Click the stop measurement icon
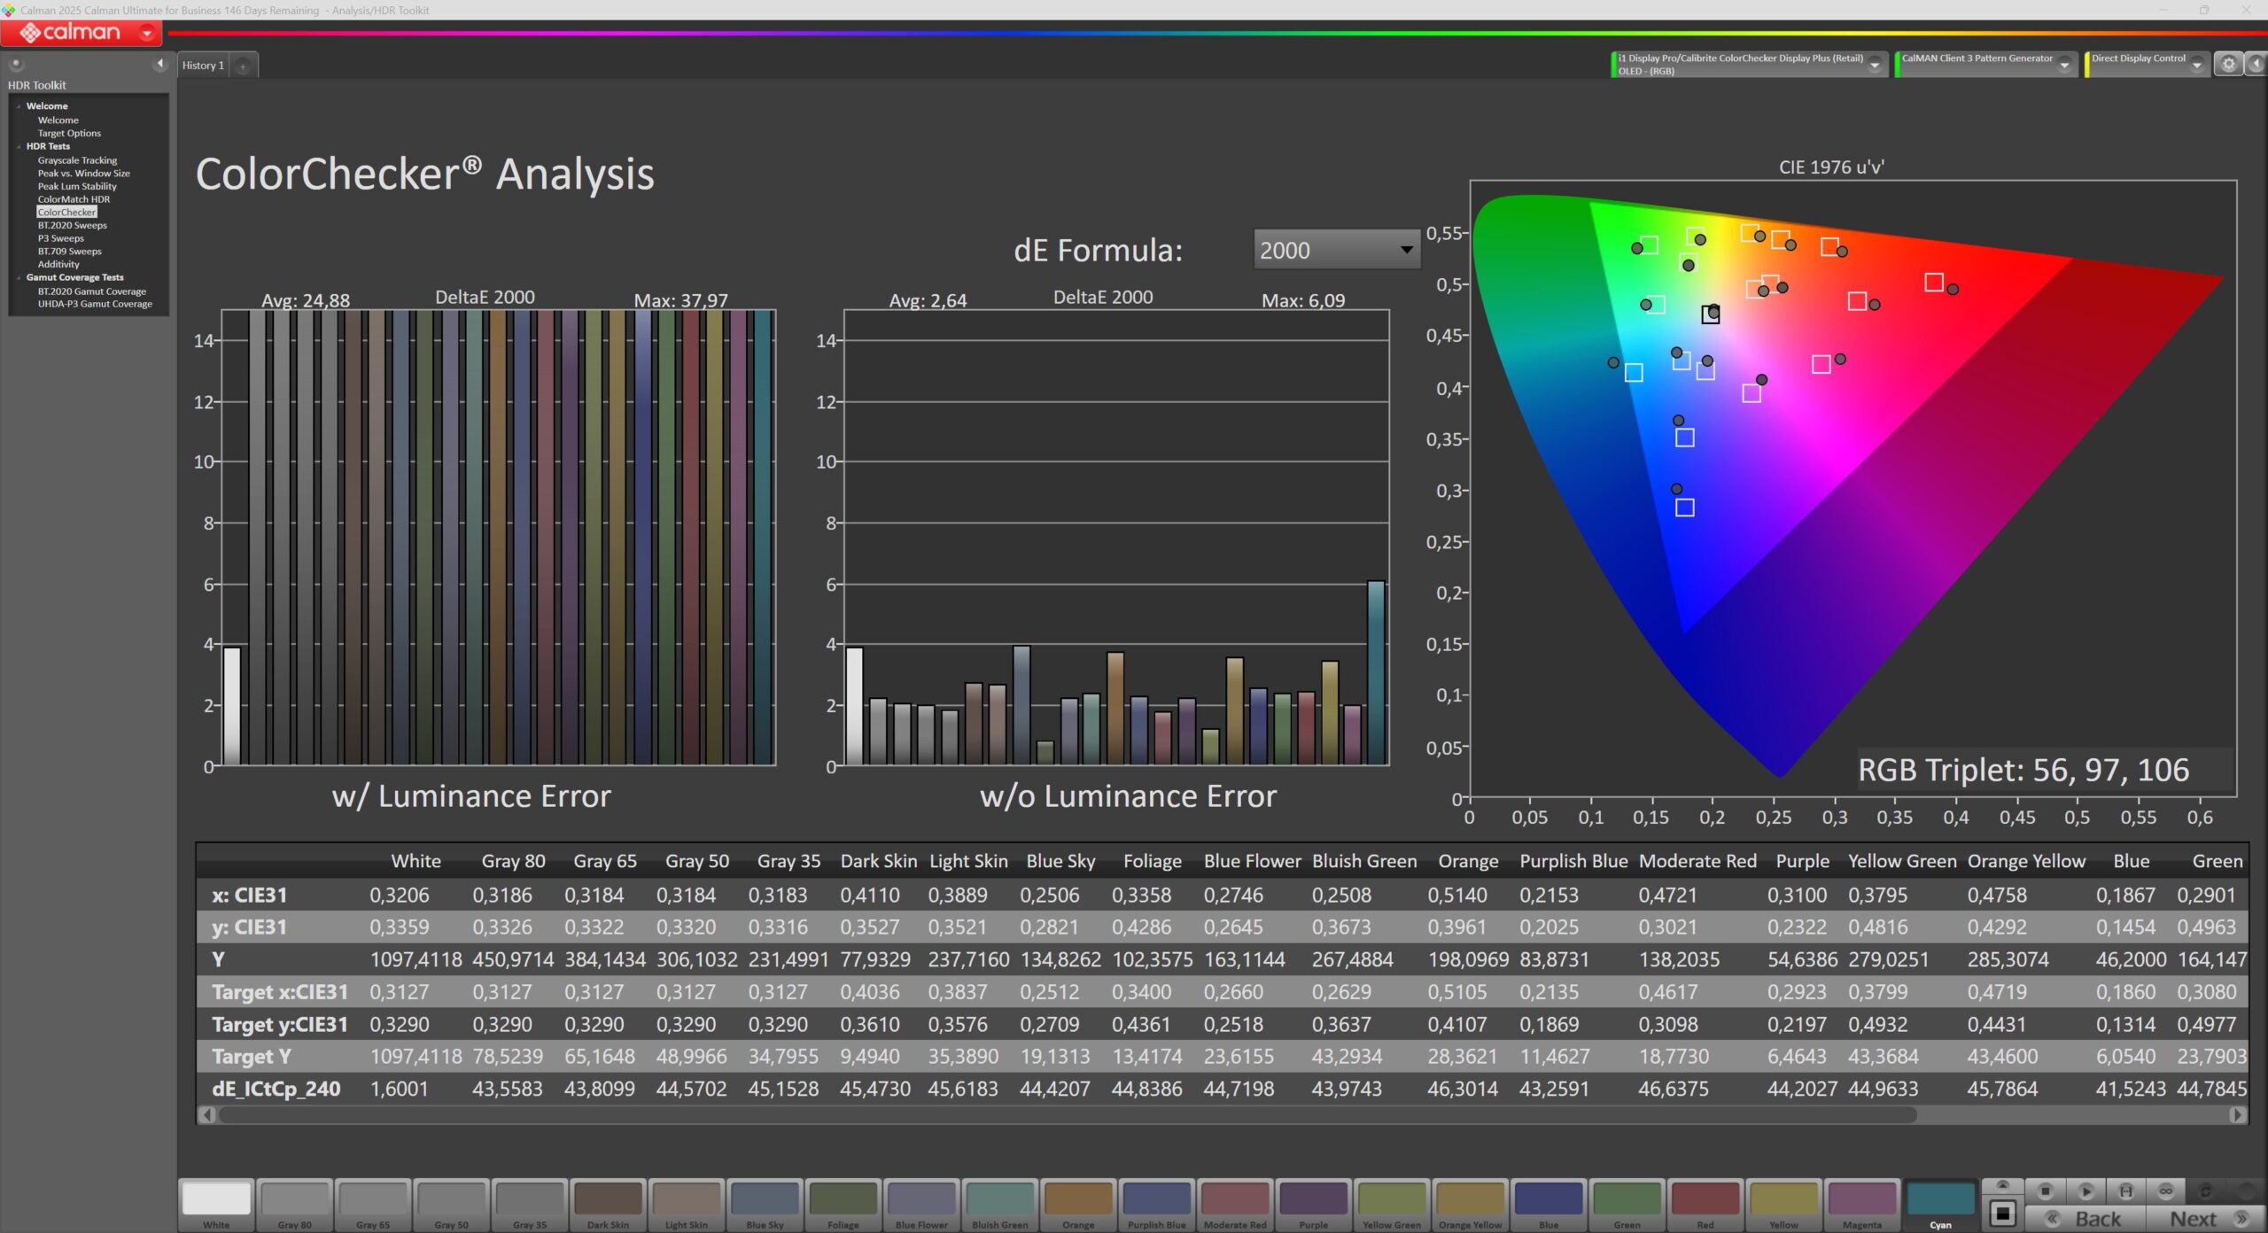Viewport: 2268px width, 1233px height. [2046, 1191]
